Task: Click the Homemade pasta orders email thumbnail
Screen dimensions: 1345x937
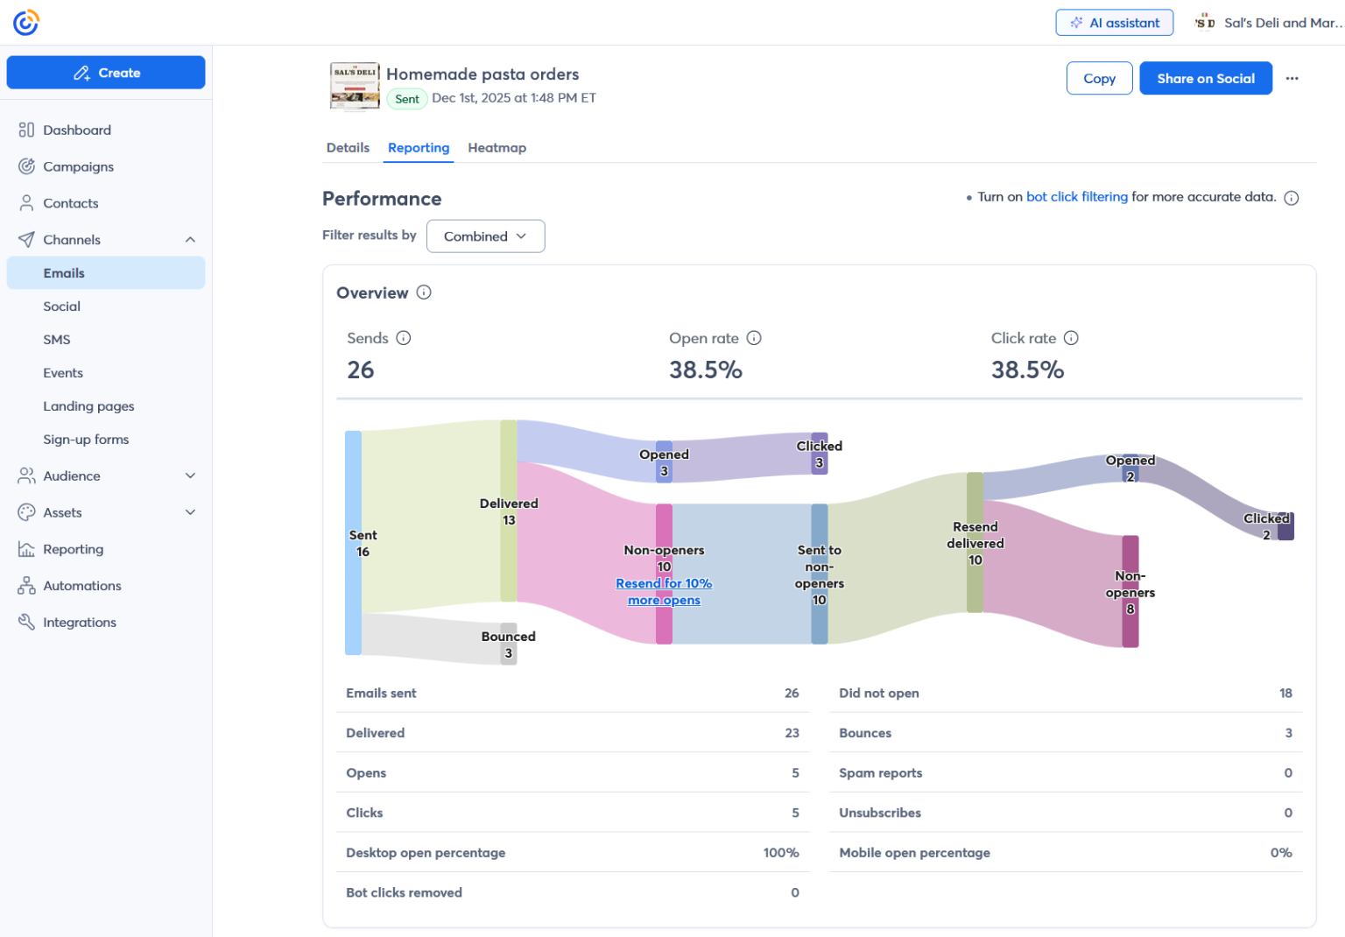Action: click(355, 87)
